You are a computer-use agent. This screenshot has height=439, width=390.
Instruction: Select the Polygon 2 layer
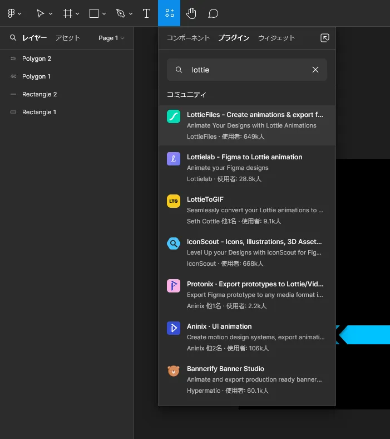click(37, 58)
